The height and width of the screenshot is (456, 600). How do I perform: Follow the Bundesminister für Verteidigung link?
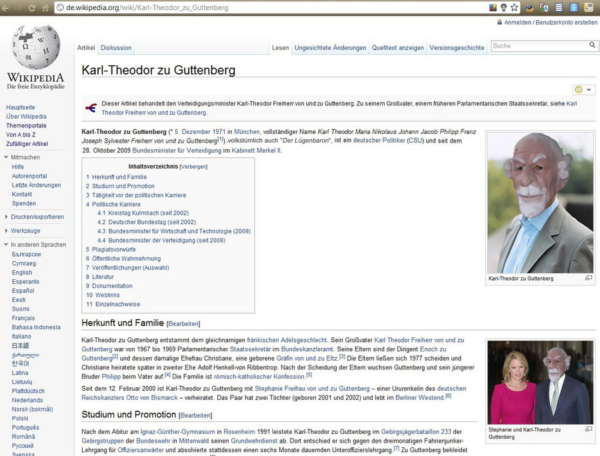tap(177, 151)
